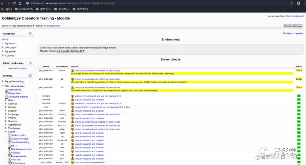Open the Environment breadcrumb link
306x165 pixels.
[x=53, y=26]
